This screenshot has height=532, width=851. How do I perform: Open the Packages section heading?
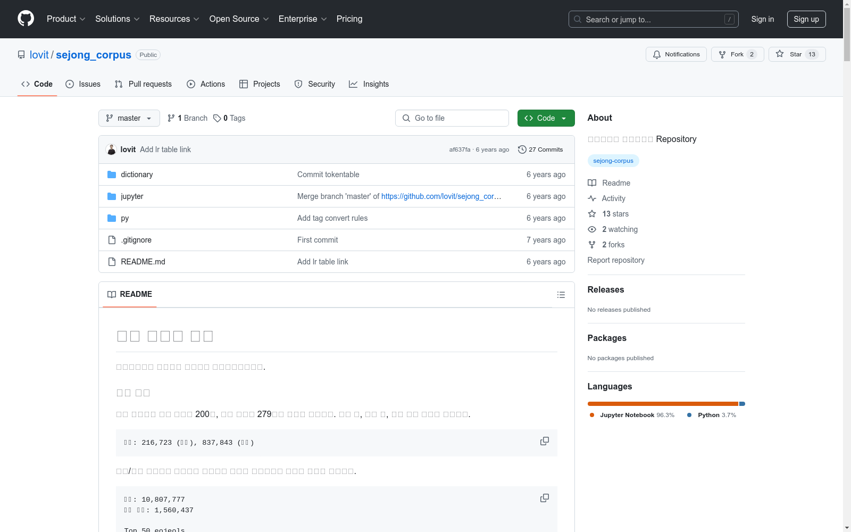[x=607, y=338]
